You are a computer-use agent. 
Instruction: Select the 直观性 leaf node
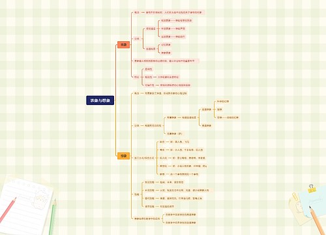point(149,69)
